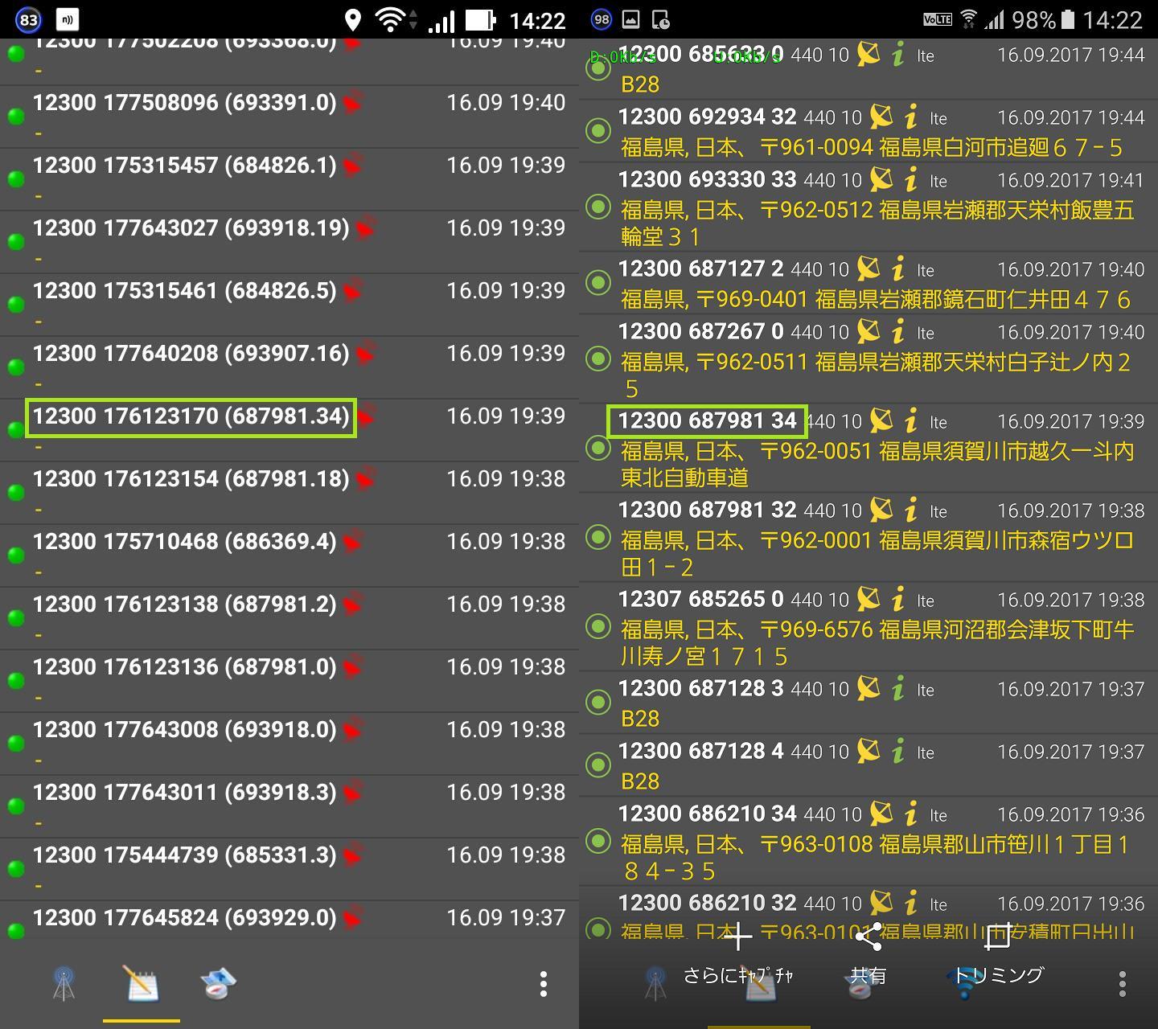Open the right panel three-dot overflow menu
The image size is (1158, 1029).
click(1123, 983)
